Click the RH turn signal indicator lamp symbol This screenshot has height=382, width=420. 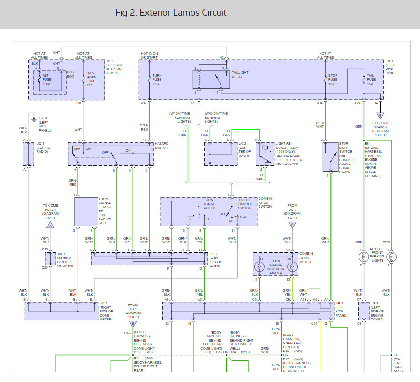(x=292, y=267)
